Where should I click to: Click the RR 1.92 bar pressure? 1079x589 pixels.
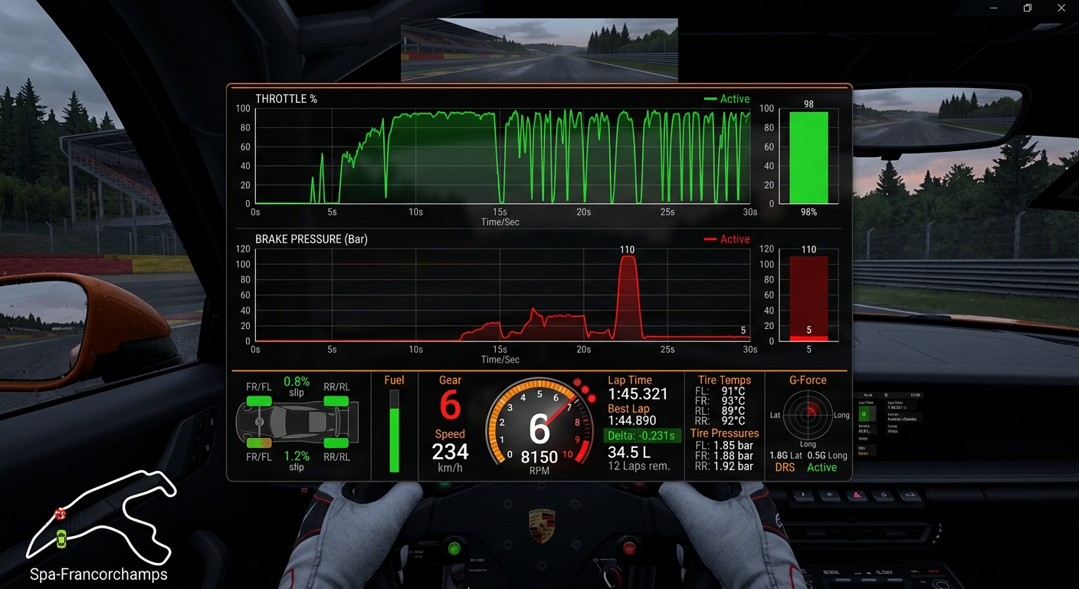(723, 466)
